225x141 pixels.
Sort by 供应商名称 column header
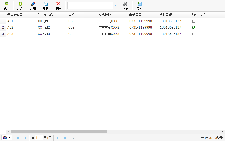[52, 15]
